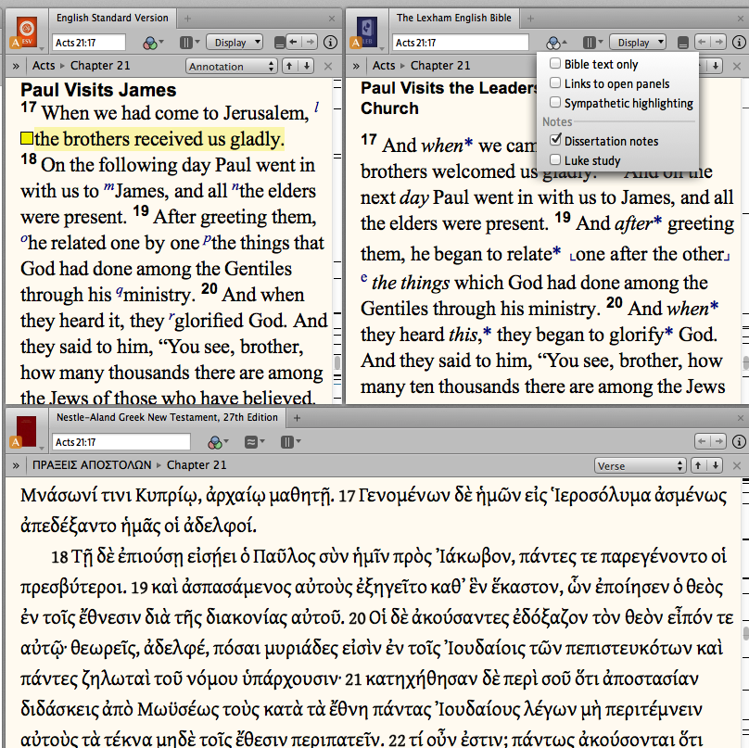The height and width of the screenshot is (748, 749).
Task: Open module picker arrow under LEB icon
Action: 382,49
